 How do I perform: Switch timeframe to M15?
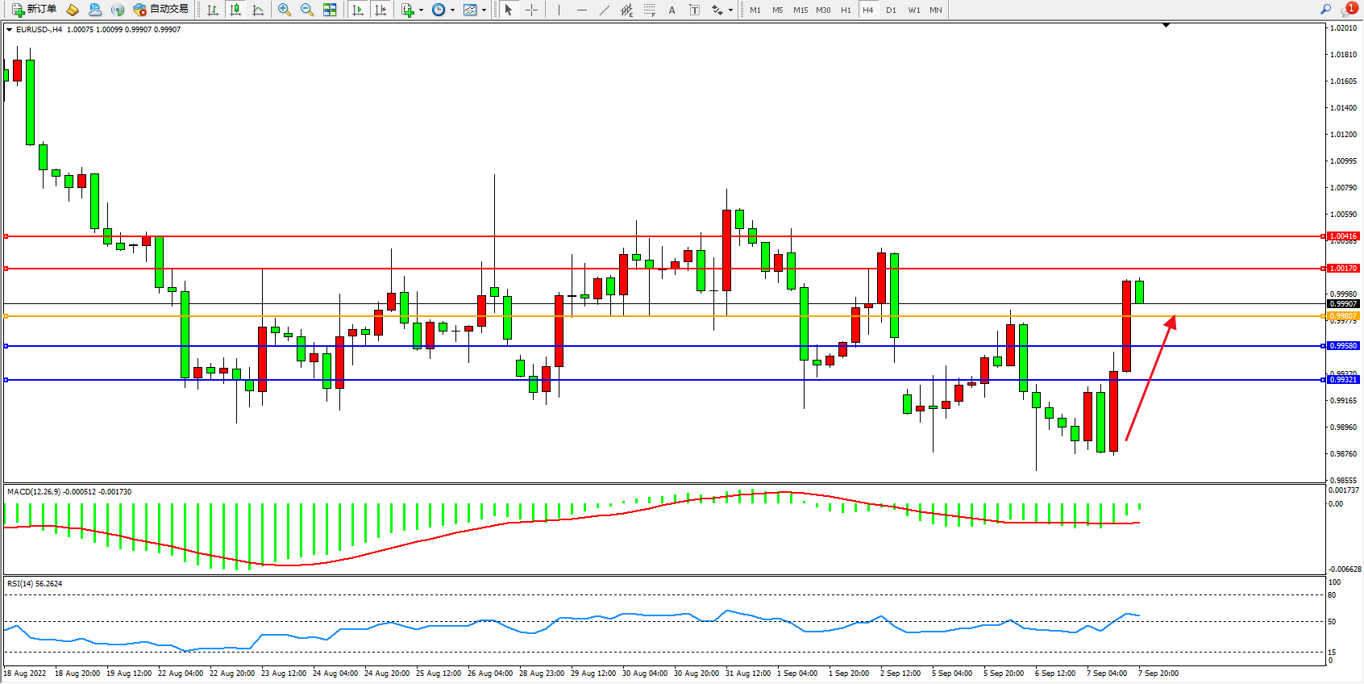(800, 10)
